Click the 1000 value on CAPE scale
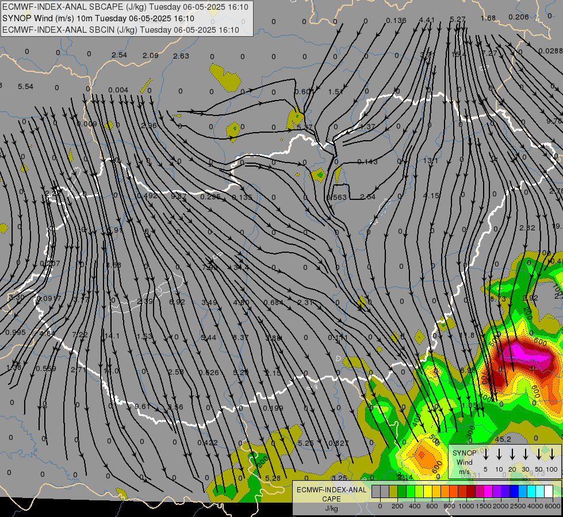The image size is (563, 517). click(x=466, y=506)
